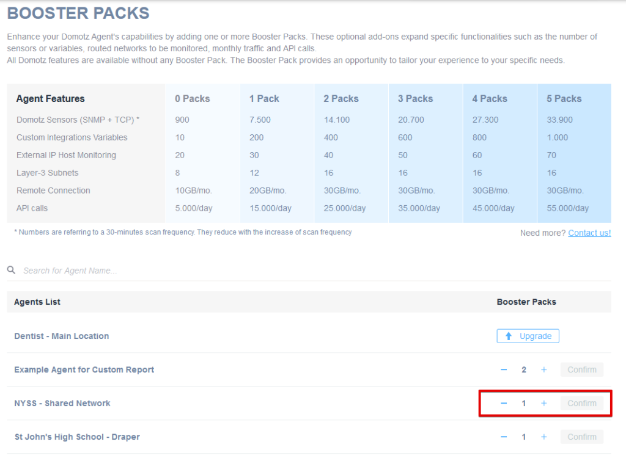
Task: Click External IP Host Monitoring row label
Action: 66,155
